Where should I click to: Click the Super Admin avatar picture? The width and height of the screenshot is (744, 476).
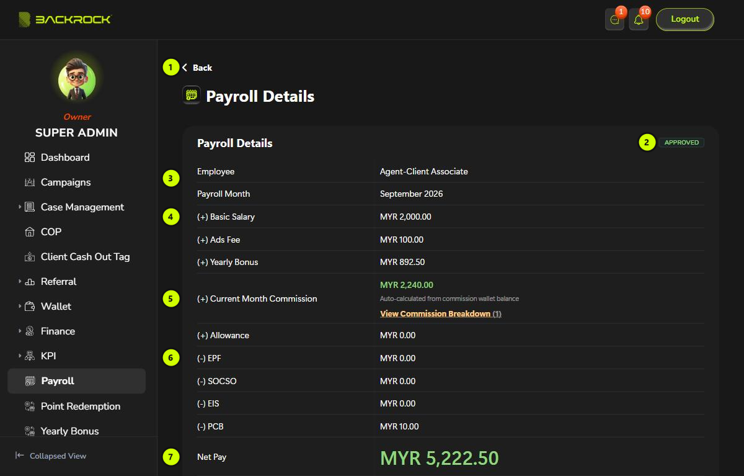[x=77, y=80]
